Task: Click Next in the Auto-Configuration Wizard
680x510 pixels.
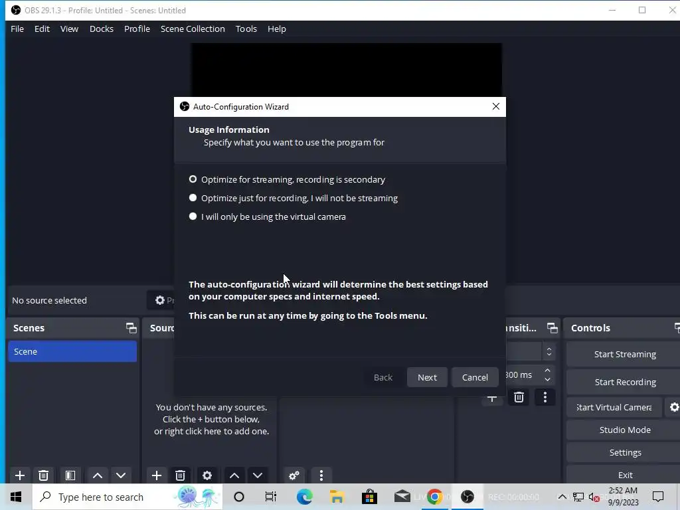Action: tap(427, 377)
